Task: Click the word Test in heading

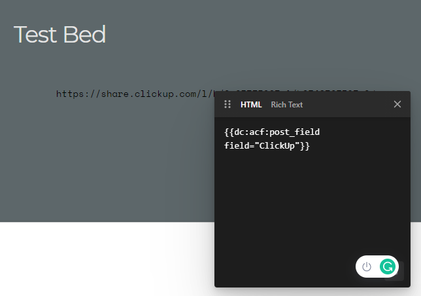Action: pyautogui.click(x=35, y=35)
